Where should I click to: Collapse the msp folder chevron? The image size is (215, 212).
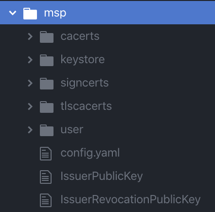[x=13, y=13]
